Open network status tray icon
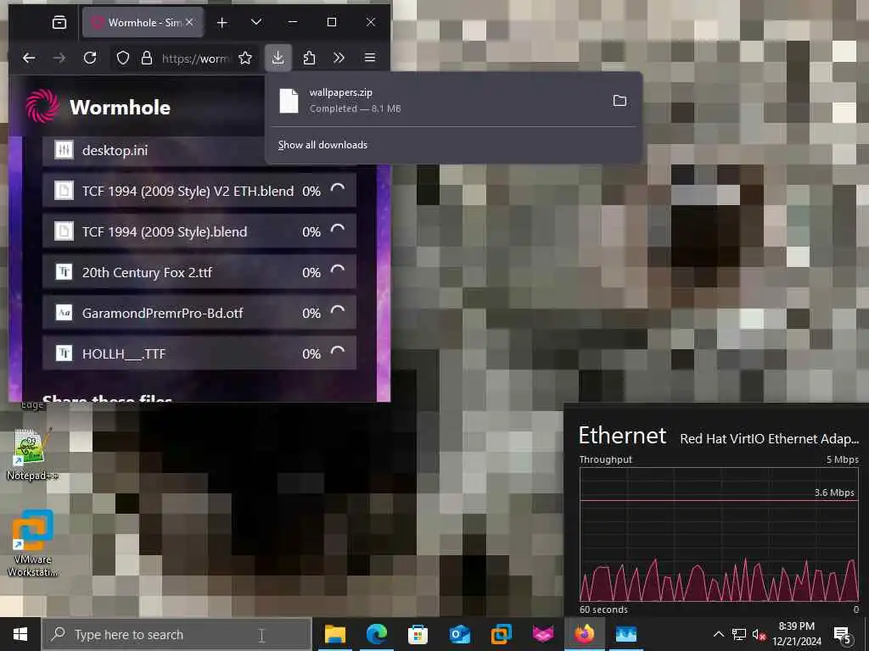 point(739,634)
